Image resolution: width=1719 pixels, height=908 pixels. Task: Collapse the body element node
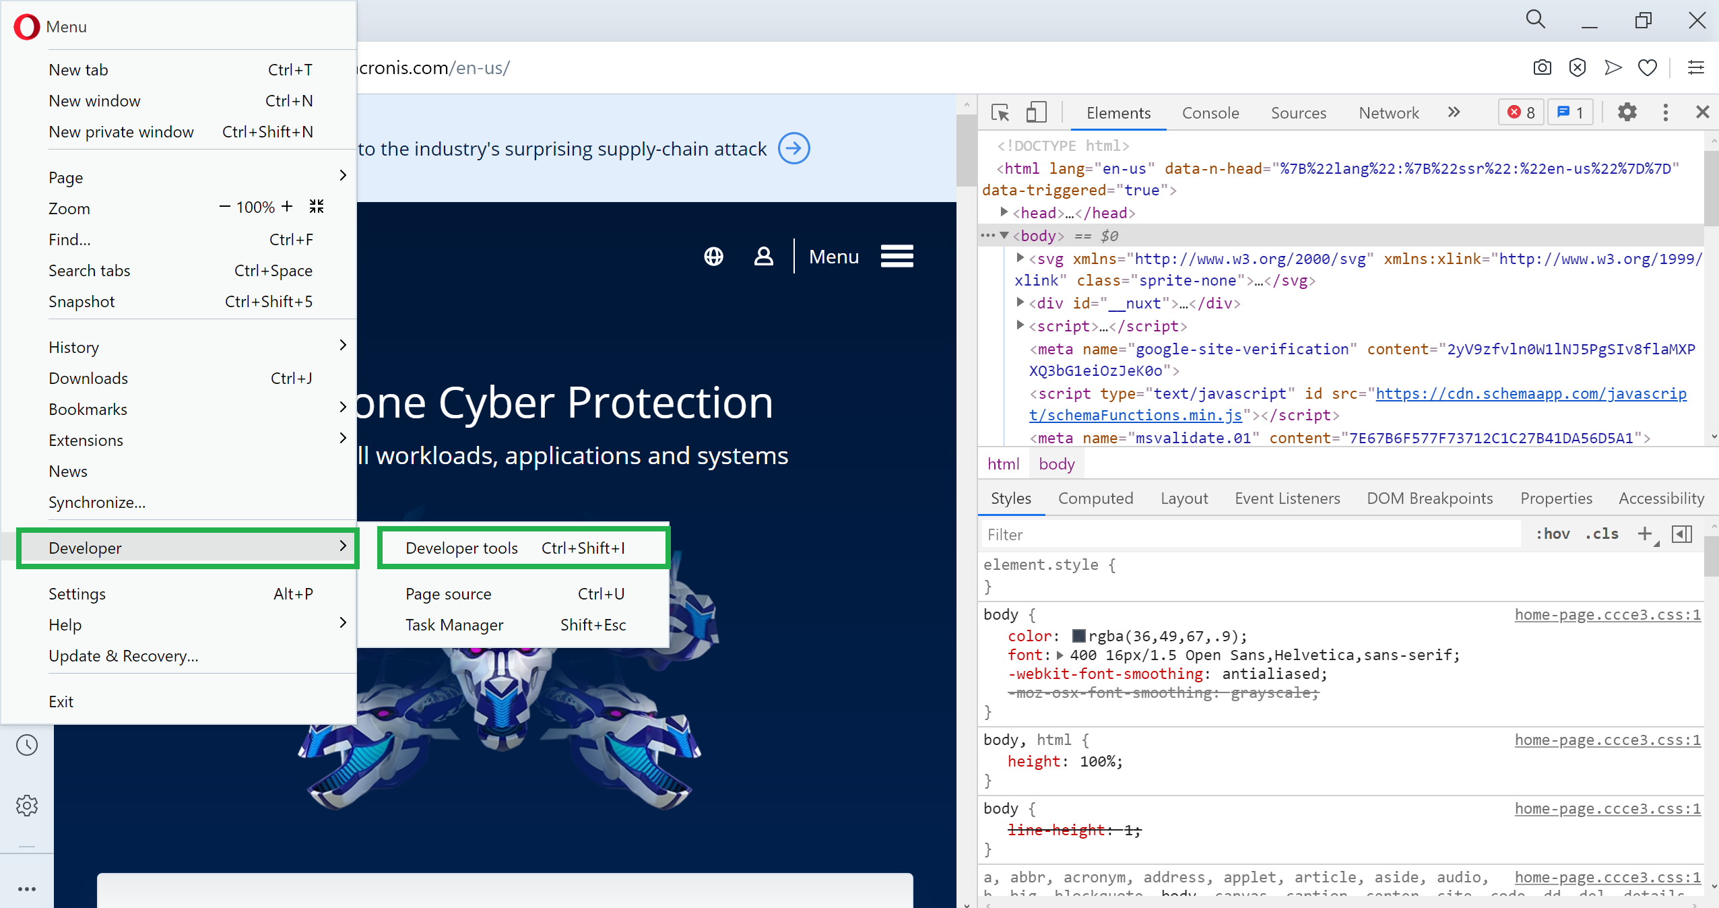point(1004,235)
